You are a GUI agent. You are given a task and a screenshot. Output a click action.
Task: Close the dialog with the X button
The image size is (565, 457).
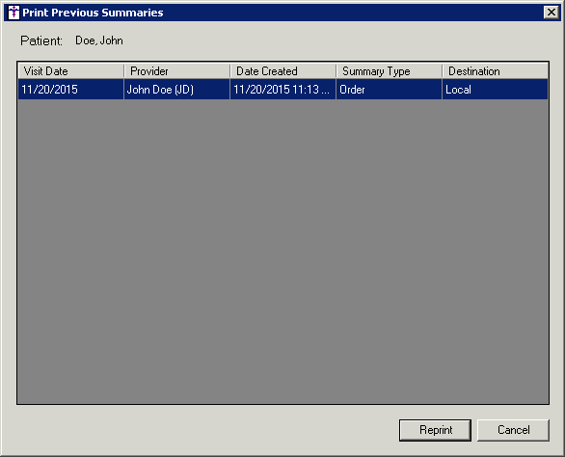click(551, 13)
